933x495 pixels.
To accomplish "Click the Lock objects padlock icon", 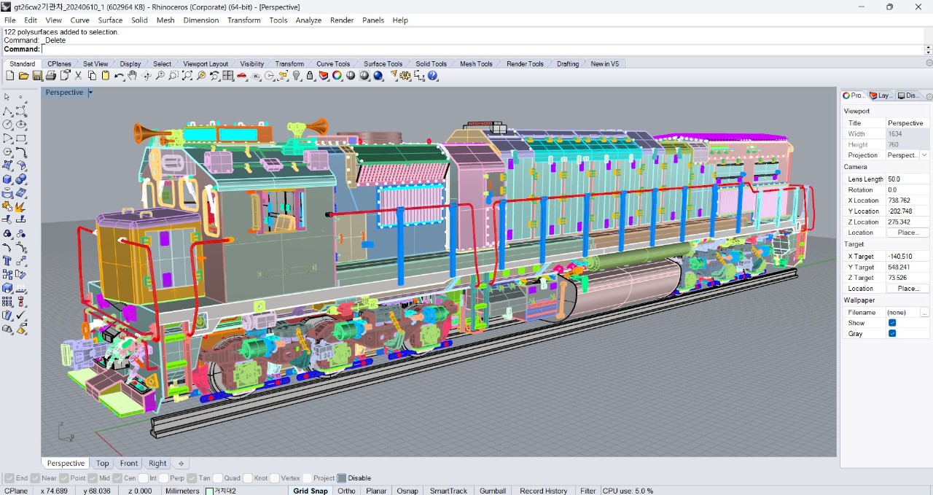I will pyautogui.click(x=311, y=76).
